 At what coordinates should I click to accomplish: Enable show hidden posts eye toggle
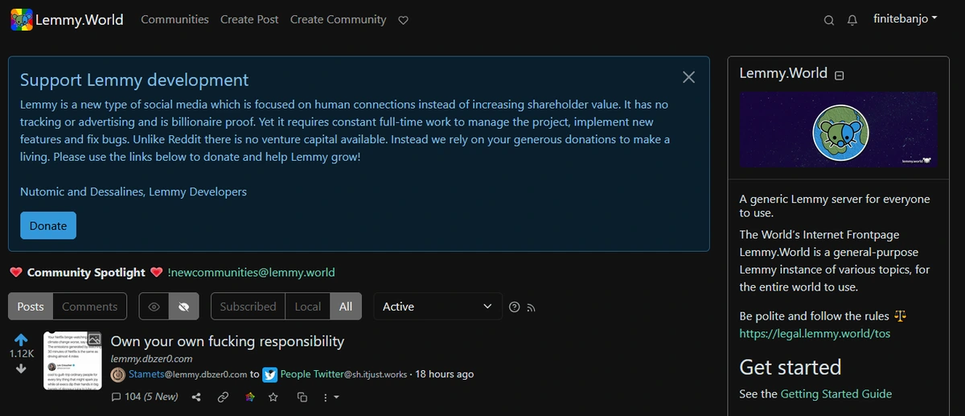pos(154,307)
